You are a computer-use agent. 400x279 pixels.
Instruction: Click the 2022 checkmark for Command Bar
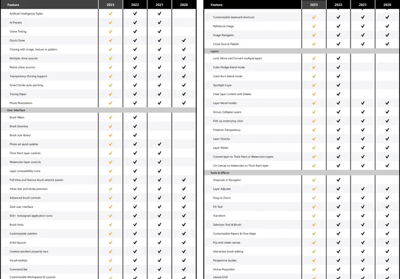click(135, 269)
